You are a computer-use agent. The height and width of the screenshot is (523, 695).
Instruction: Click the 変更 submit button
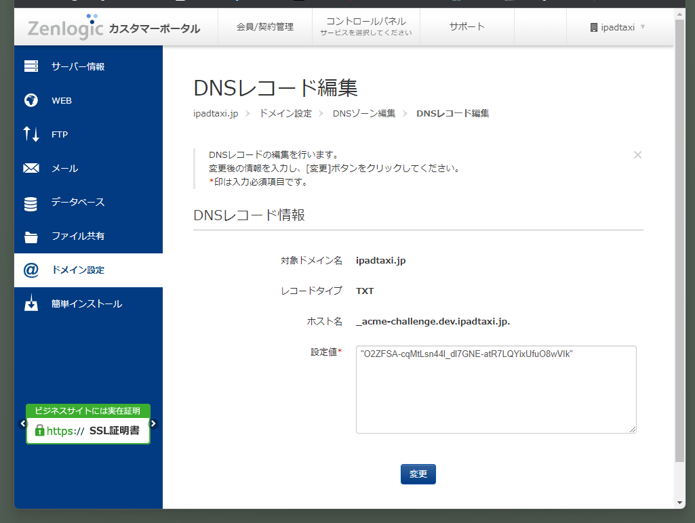418,474
